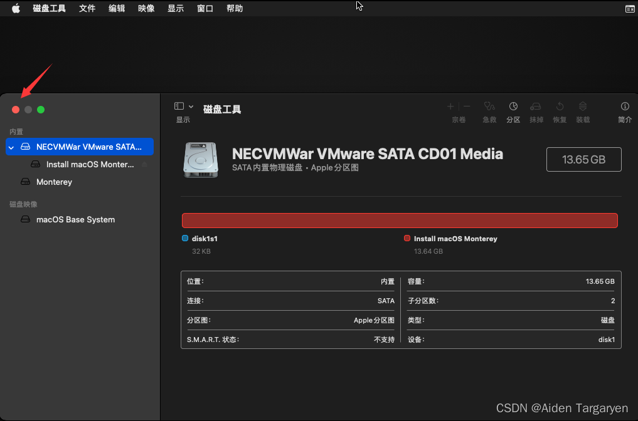
Task: Click the sidebar view icon in toolbar
Action: pyautogui.click(x=179, y=106)
